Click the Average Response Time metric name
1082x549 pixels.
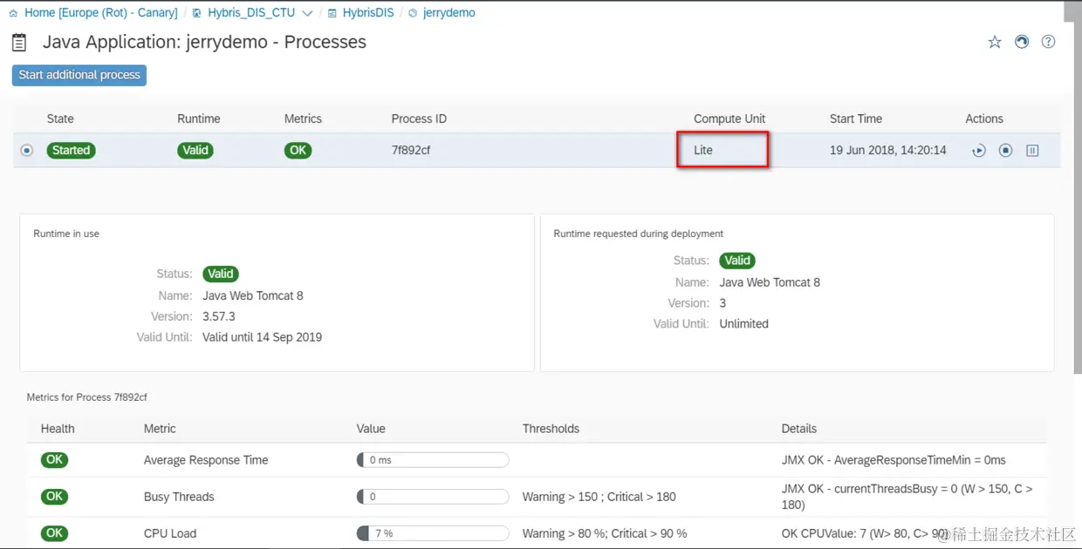click(206, 460)
